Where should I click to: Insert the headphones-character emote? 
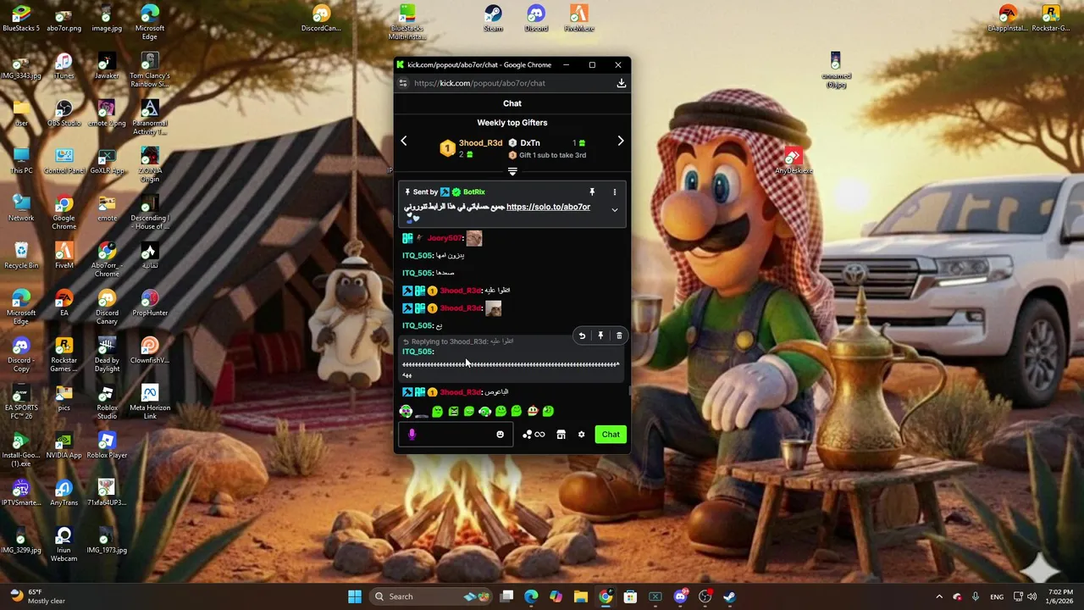click(406, 412)
